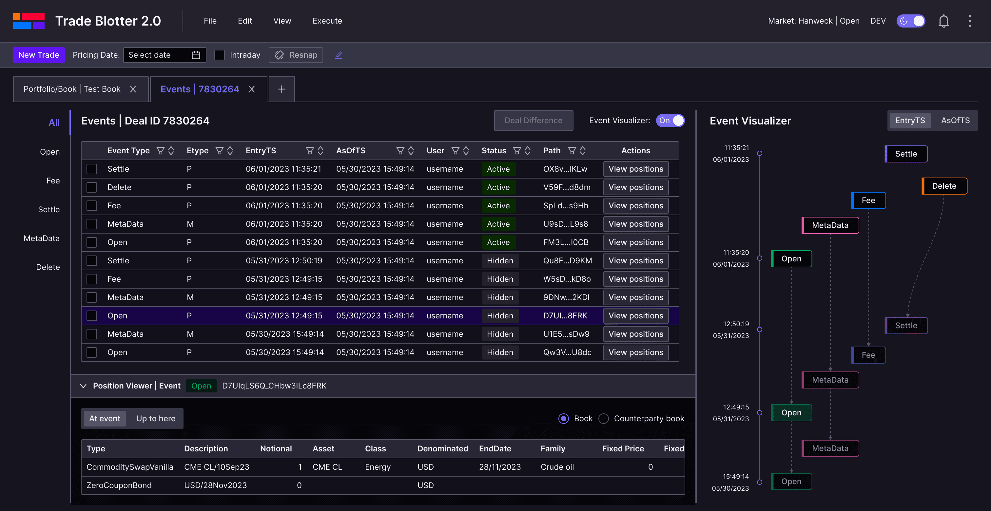The height and width of the screenshot is (511, 991).
Task: Select the Counterparty book radio button
Action: pyautogui.click(x=604, y=418)
